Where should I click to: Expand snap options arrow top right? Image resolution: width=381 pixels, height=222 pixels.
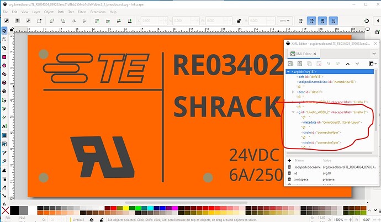[378, 21]
